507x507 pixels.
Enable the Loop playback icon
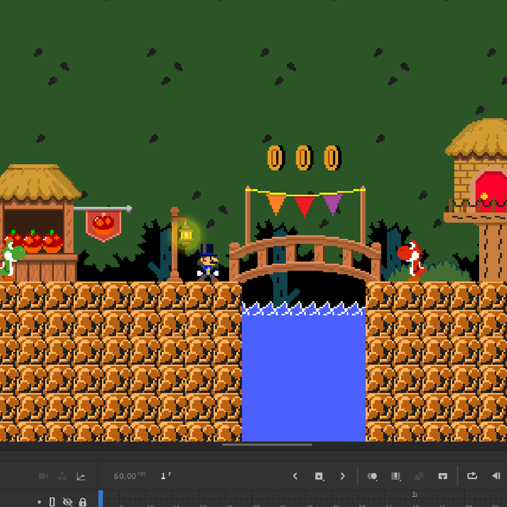(x=472, y=476)
